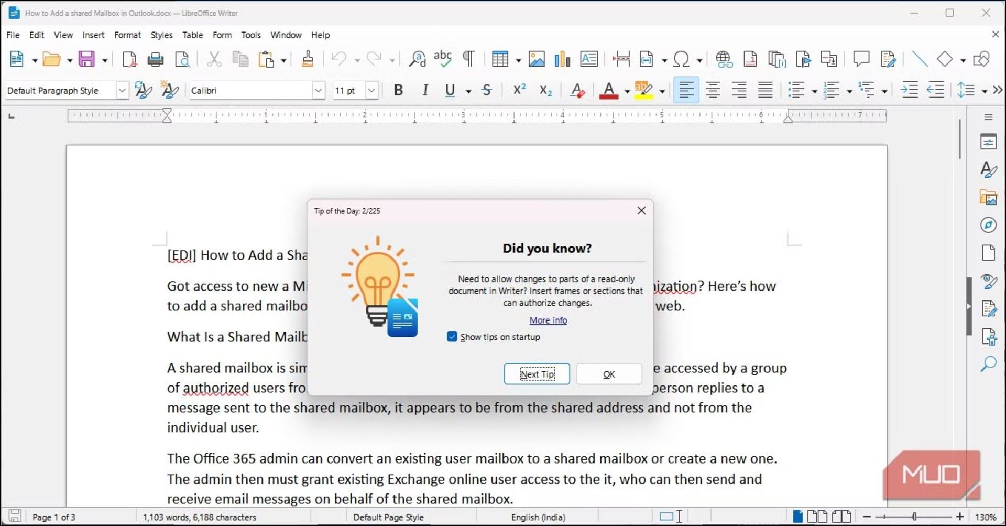Open the Font Color dropdown arrow
The height and width of the screenshot is (526, 1006).
click(x=627, y=91)
